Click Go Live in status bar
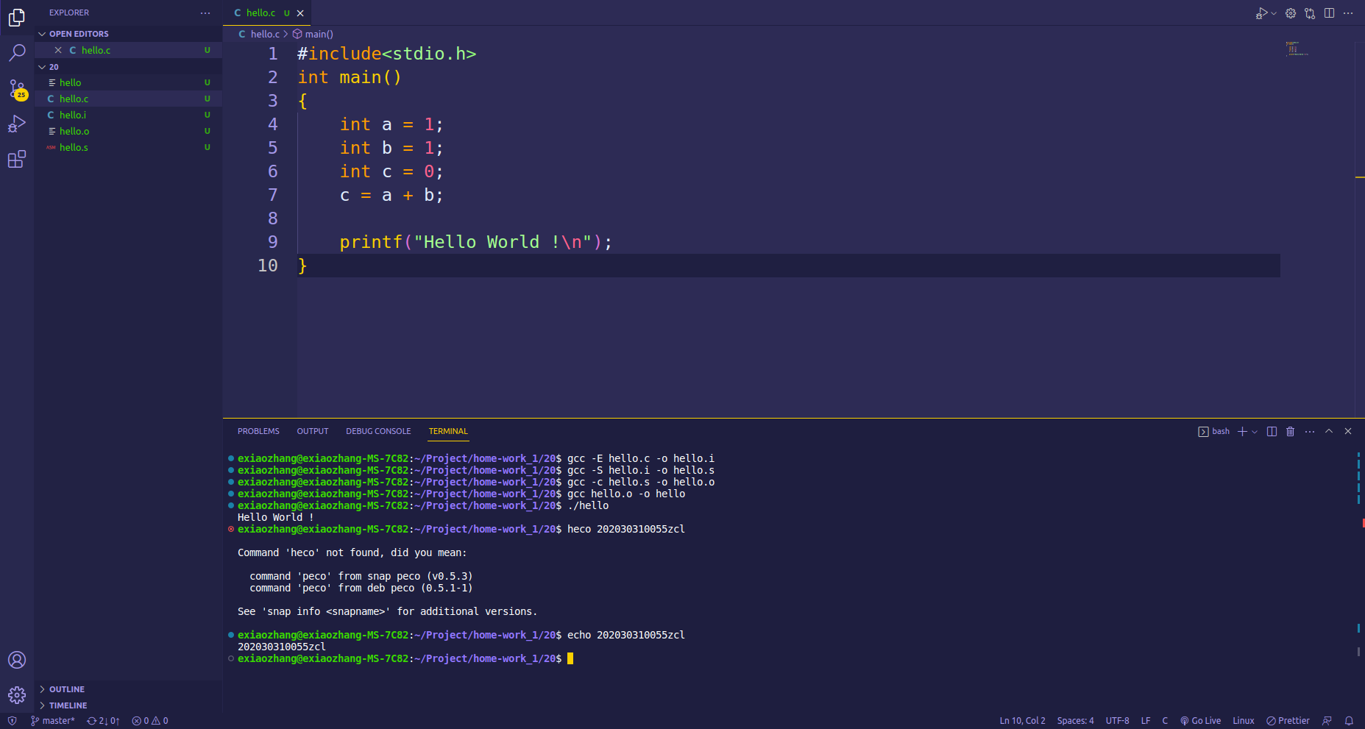The width and height of the screenshot is (1365, 729). pyautogui.click(x=1200, y=721)
